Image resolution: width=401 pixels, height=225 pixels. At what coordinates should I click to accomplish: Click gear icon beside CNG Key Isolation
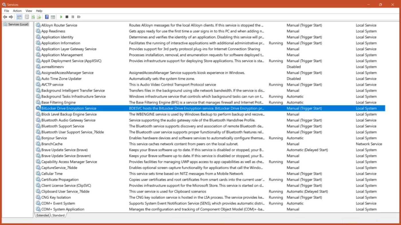[x=38, y=197]
